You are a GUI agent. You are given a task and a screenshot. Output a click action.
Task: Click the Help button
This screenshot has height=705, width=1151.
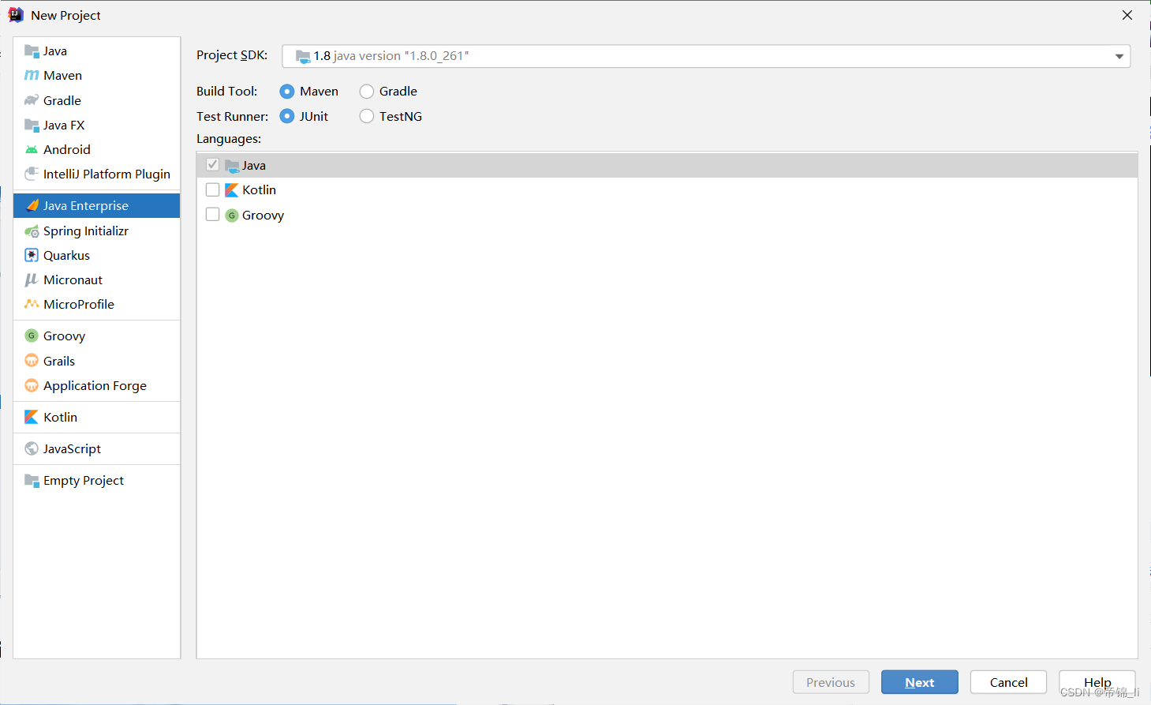point(1097,682)
